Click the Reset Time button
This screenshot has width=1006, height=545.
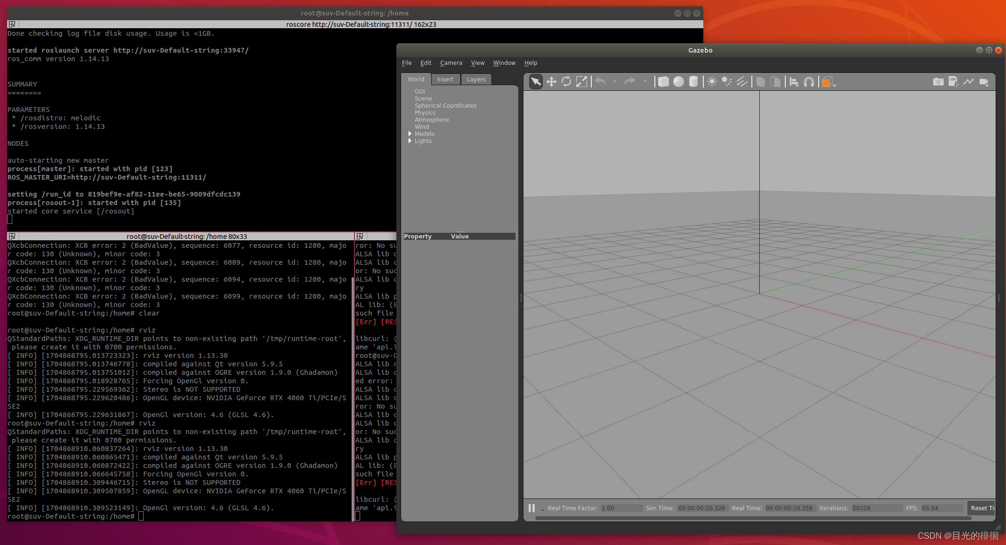pos(982,508)
